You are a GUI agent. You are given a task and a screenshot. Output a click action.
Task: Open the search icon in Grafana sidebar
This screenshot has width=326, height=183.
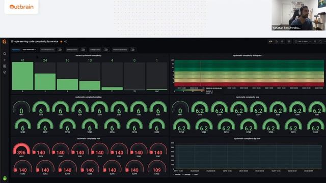coord(5,54)
